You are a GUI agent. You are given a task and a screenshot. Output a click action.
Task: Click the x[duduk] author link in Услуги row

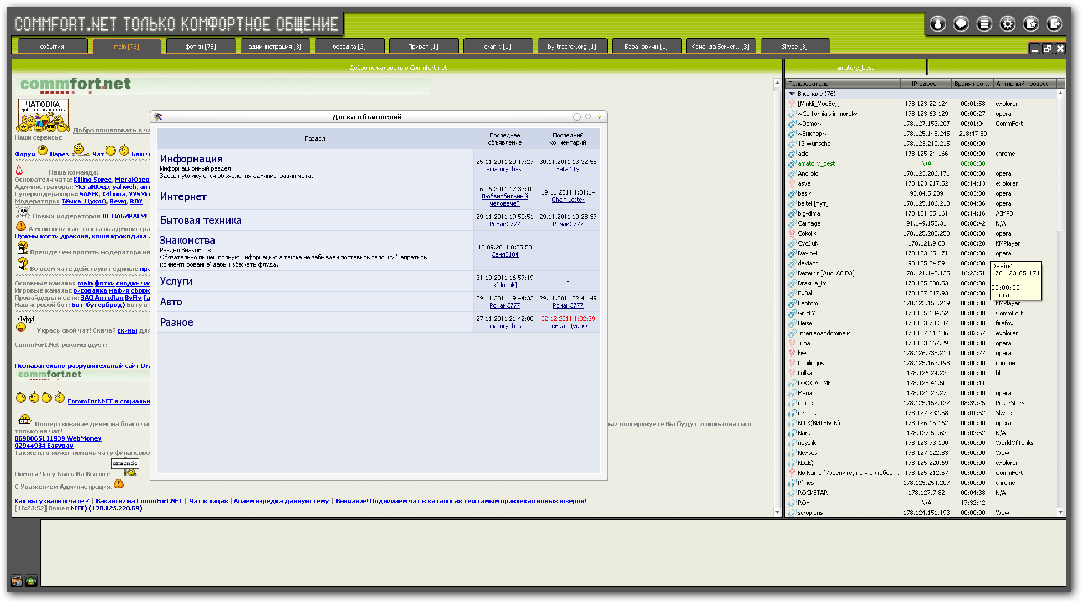504,285
